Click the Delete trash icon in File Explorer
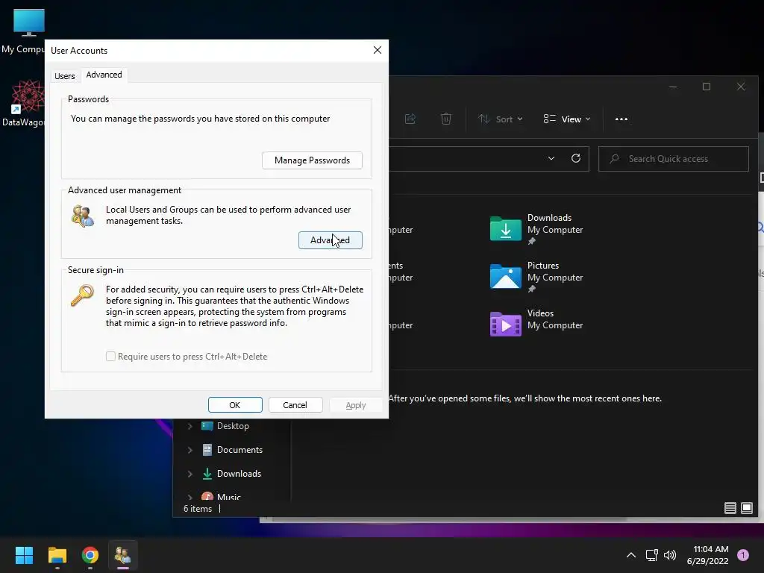The image size is (764, 573). coord(446,119)
